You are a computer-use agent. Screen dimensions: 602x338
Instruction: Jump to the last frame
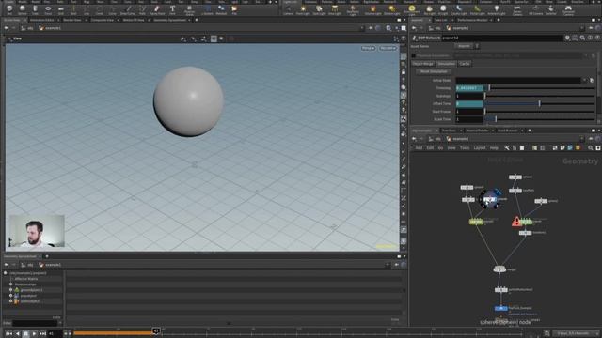tap(43, 334)
